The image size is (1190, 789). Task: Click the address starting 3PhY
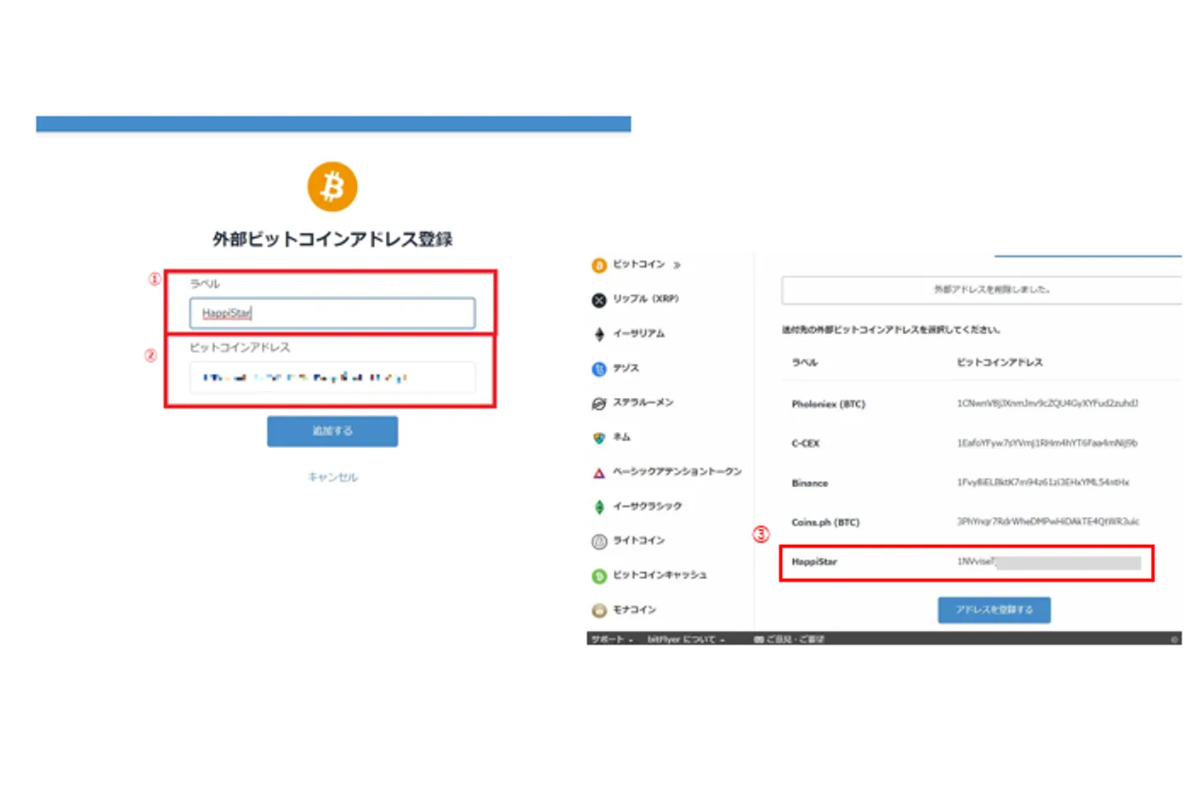(x=1048, y=521)
